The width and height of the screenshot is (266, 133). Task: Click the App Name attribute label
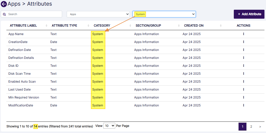pos(16,34)
